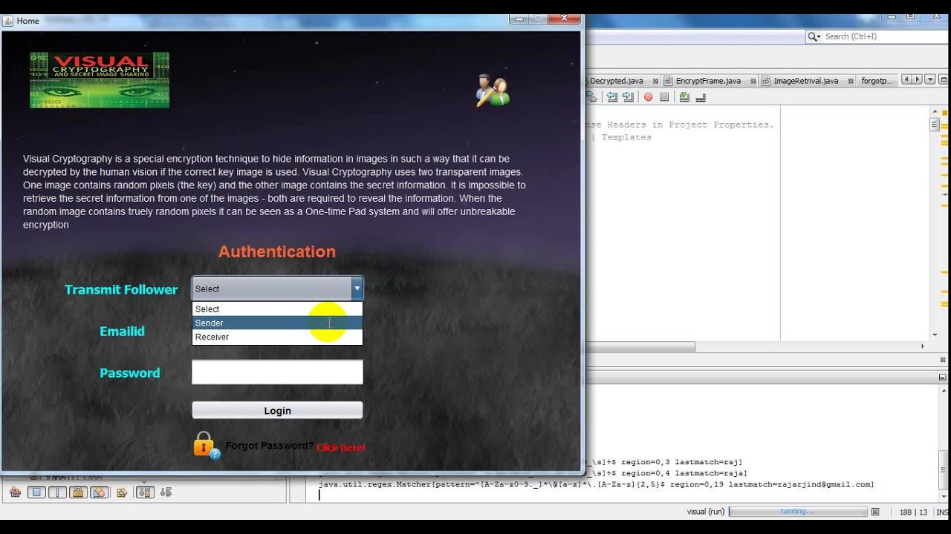Click the shift line left icon
This screenshot has height=534, width=951.
tap(612, 97)
